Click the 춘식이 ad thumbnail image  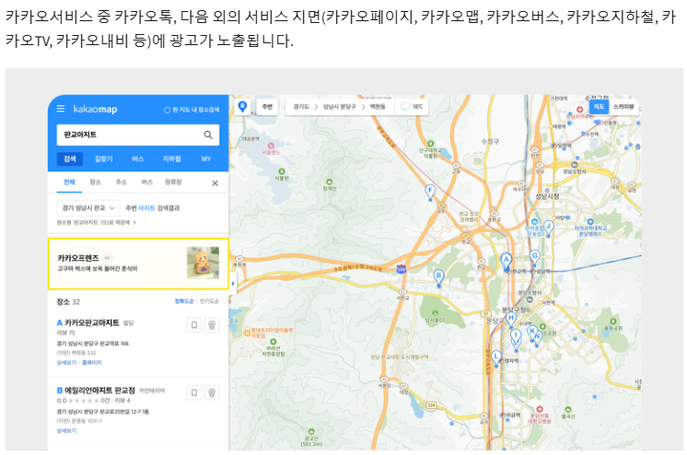tap(203, 263)
